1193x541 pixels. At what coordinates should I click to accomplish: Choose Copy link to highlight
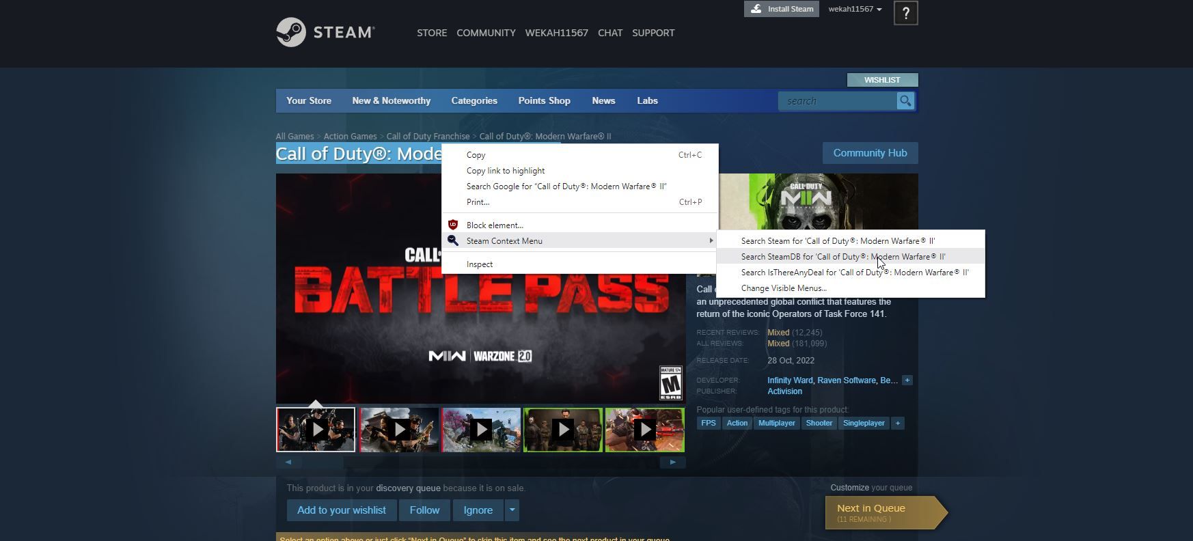click(x=580, y=171)
